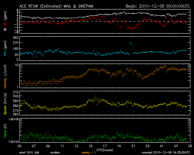The height and width of the screenshot is (155, 194).
Task: Click the "180" tick on the Phi axis
Action: click(x=16, y=49)
